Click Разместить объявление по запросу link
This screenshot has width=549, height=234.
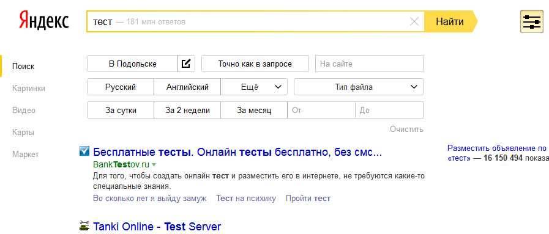498,148
